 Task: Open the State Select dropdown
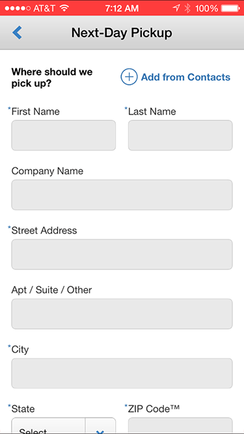(x=64, y=426)
